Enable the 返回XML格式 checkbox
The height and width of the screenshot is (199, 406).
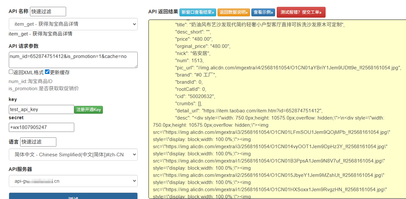[11, 72]
